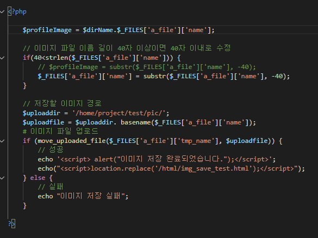Click the 'tmp_name' string key
Screen dimensions: 318x238
(196, 141)
